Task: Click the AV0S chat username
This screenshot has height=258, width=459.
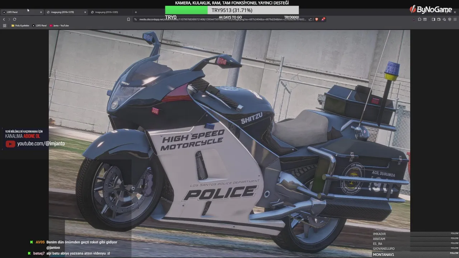Action: pyautogui.click(x=40, y=242)
